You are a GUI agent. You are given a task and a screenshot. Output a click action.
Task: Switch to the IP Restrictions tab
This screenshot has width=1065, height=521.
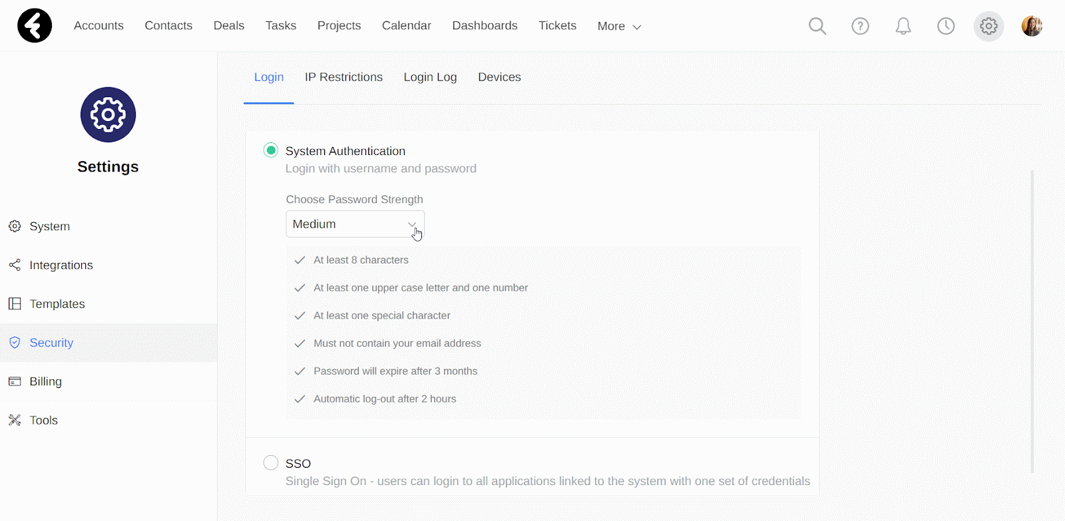click(x=343, y=77)
